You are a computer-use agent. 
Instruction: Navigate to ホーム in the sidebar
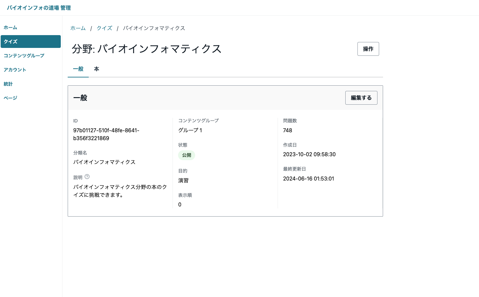tap(10, 28)
